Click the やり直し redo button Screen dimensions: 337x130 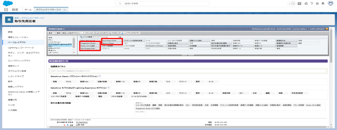[x=113, y=33]
